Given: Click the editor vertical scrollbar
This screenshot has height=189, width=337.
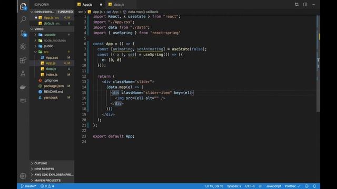Looking at the screenshot, I should pos(318,63).
